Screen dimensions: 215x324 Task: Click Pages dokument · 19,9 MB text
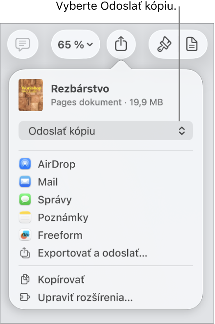[x=107, y=102]
